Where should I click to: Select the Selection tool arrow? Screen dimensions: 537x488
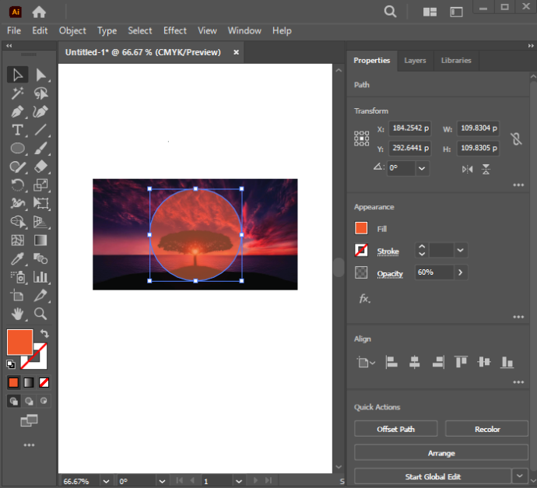tap(17, 75)
